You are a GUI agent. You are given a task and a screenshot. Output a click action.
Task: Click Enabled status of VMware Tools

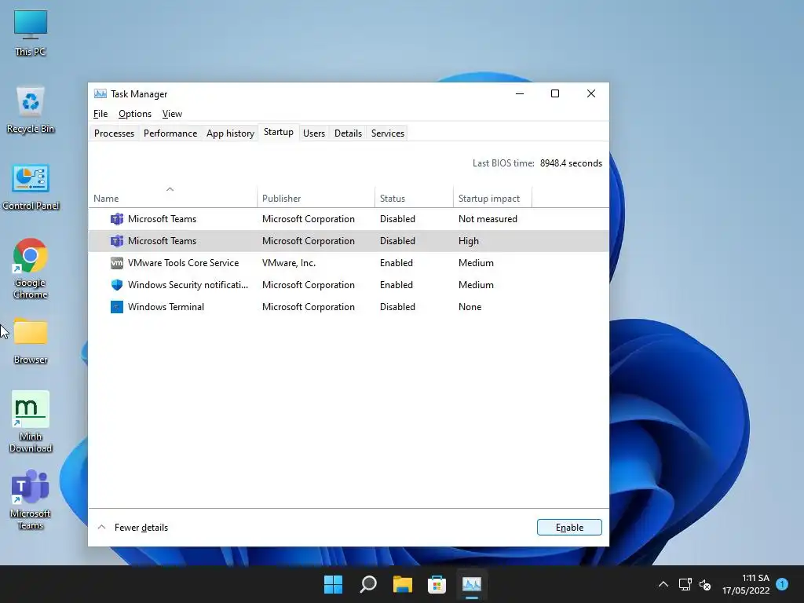[397, 263]
